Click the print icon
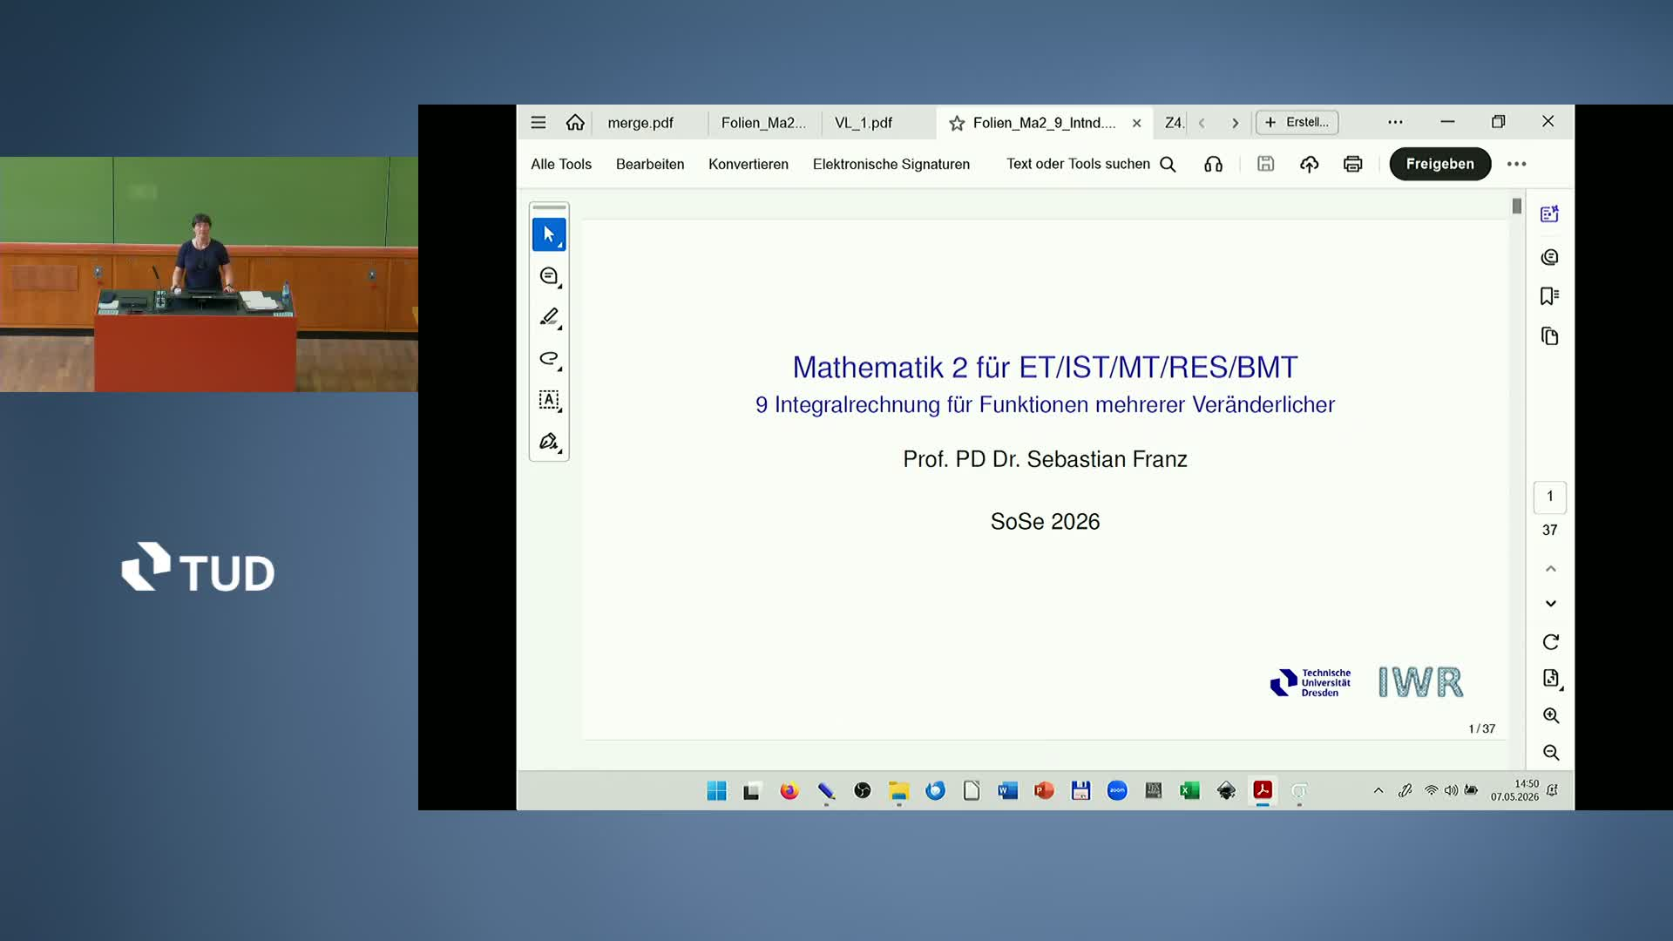The width and height of the screenshot is (1673, 941). coord(1352,164)
